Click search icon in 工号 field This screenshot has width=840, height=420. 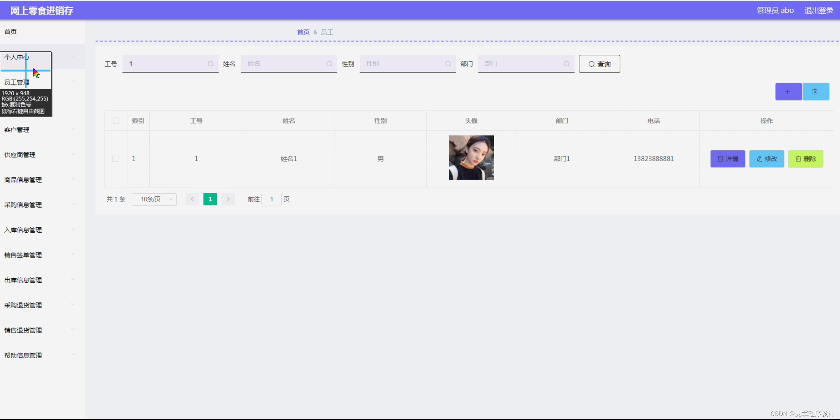tap(211, 64)
